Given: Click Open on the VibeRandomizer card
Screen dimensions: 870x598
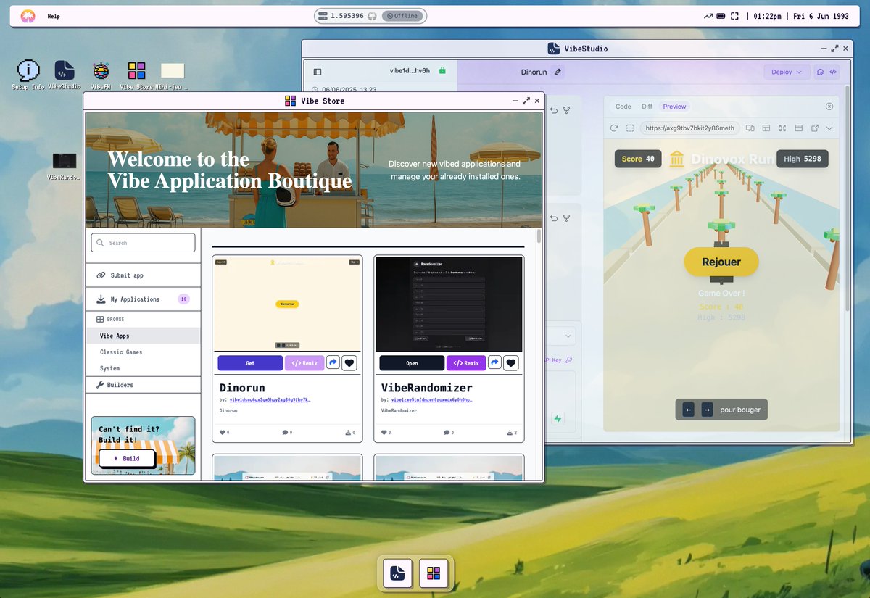Looking at the screenshot, I should click(x=412, y=363).
